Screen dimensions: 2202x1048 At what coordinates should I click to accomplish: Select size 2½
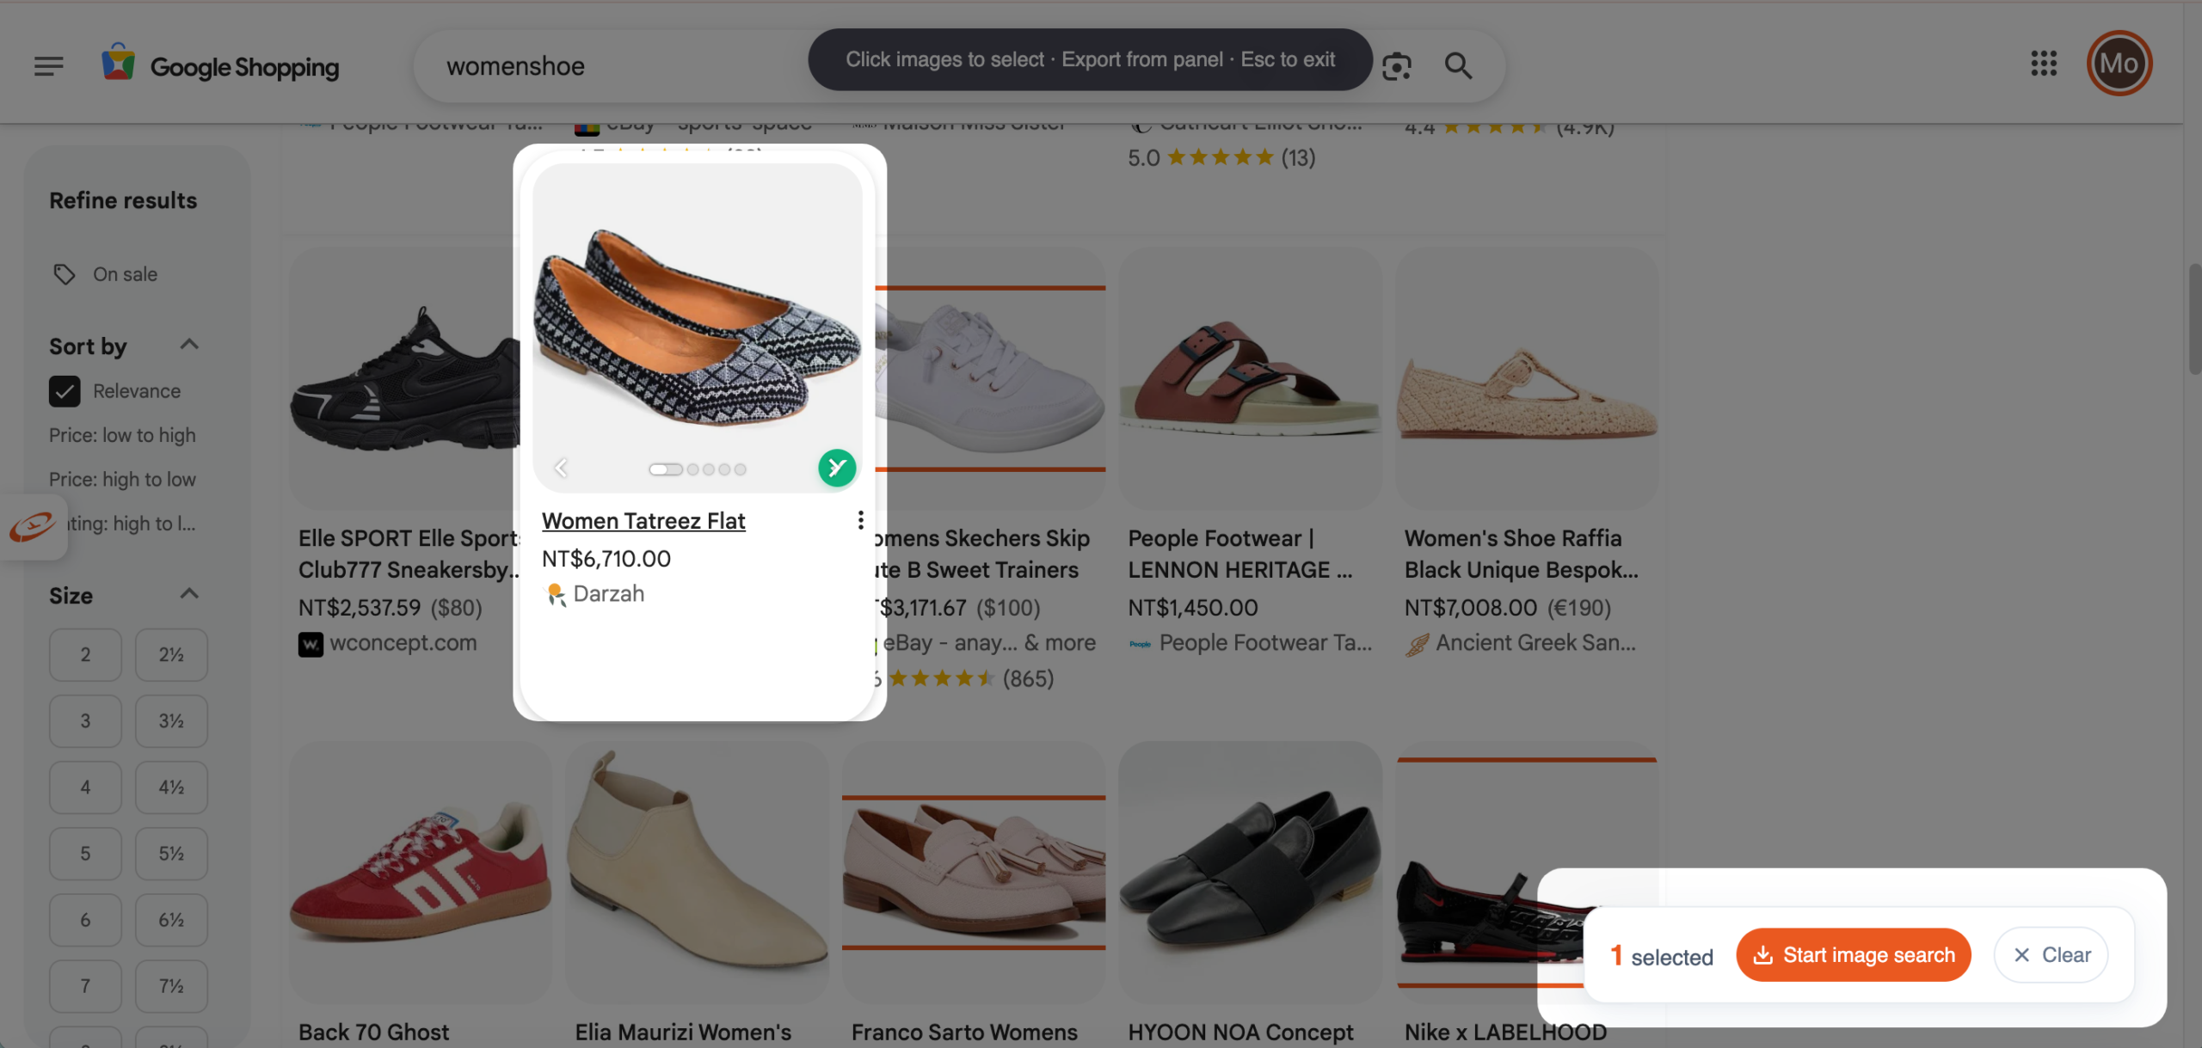(x=171, y=655)
